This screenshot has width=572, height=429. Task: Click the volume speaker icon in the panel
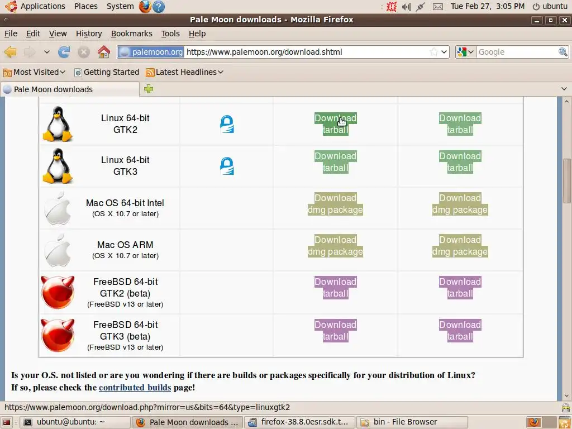point(406,7)
